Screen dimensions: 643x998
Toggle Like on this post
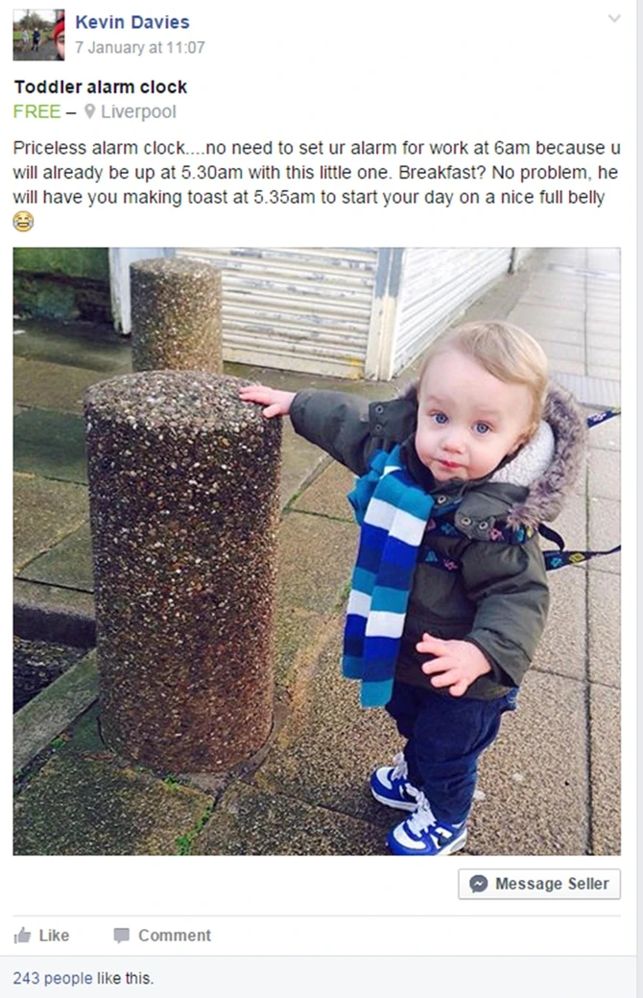click(41, 935)
